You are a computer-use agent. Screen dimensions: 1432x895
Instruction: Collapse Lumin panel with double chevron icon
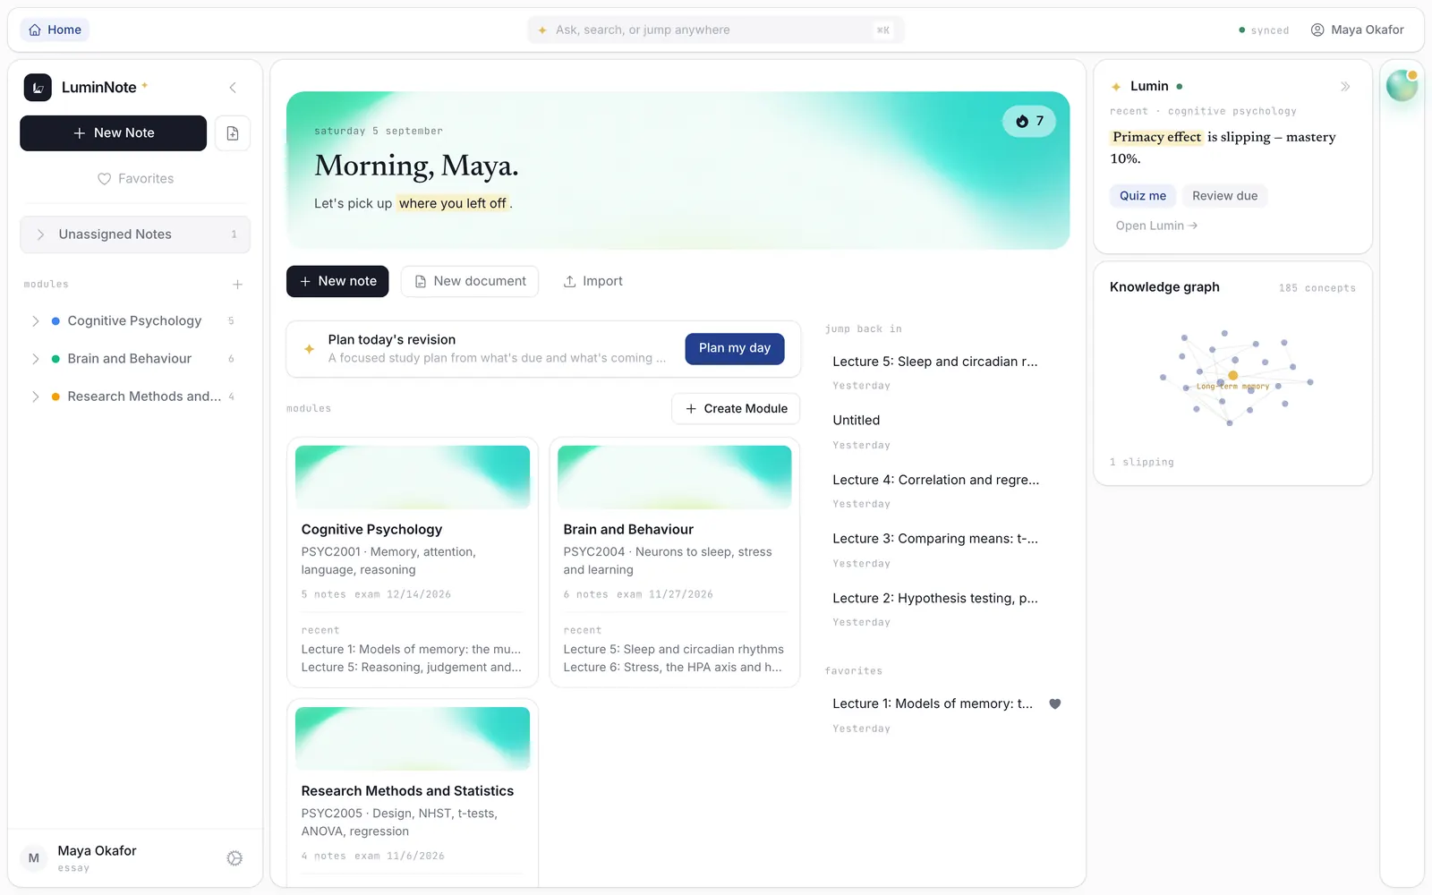click(x=1345, y=87)
